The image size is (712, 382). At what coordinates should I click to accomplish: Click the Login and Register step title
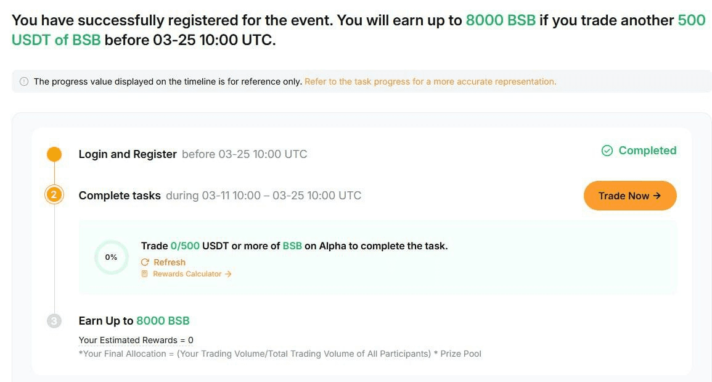coord(128,154)
